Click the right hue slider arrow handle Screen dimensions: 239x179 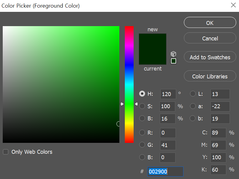point(136,104)
